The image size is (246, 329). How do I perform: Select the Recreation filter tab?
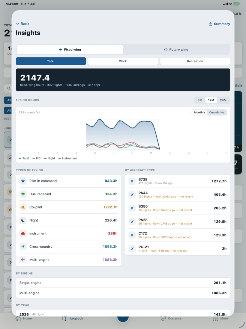coord(195,61)
